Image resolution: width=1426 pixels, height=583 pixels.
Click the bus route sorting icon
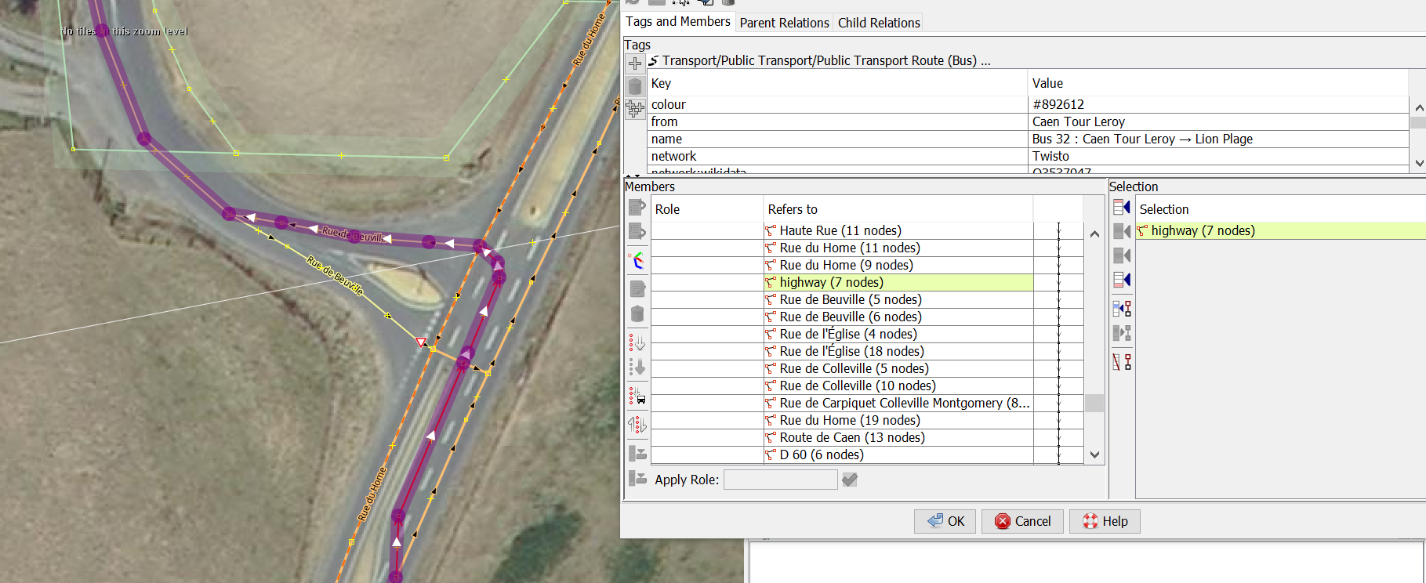[x=637, y=396]
